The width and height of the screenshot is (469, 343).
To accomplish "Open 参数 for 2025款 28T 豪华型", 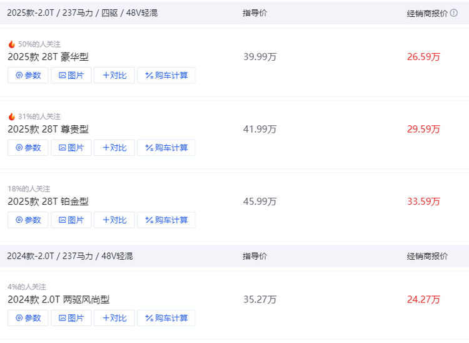I will [28, 75].
